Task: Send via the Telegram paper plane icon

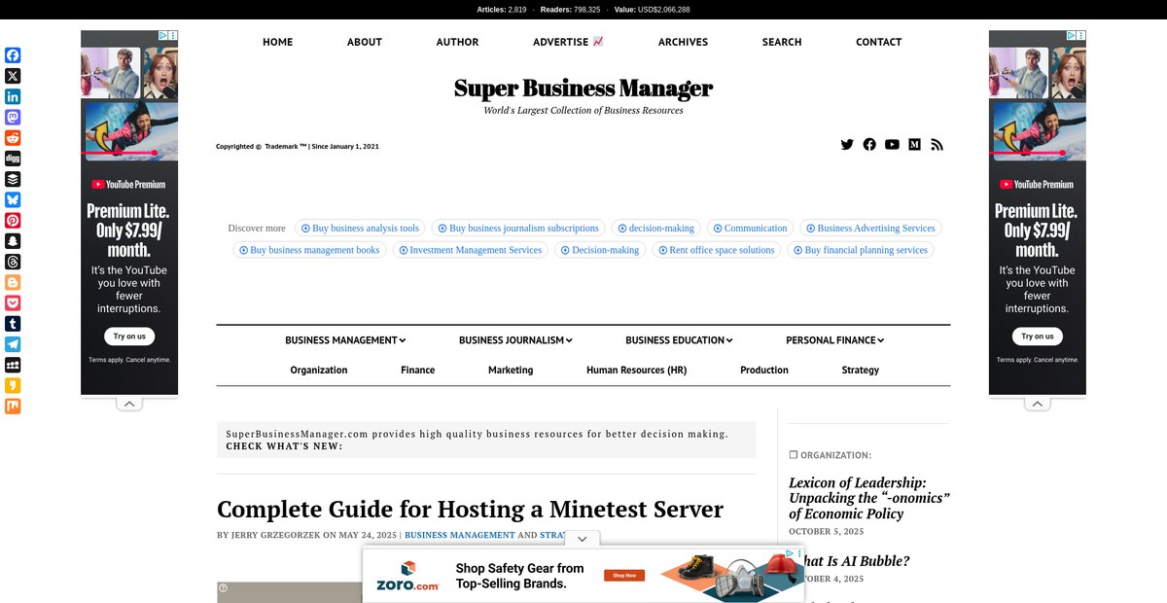Action: click(x=13, y=344)
